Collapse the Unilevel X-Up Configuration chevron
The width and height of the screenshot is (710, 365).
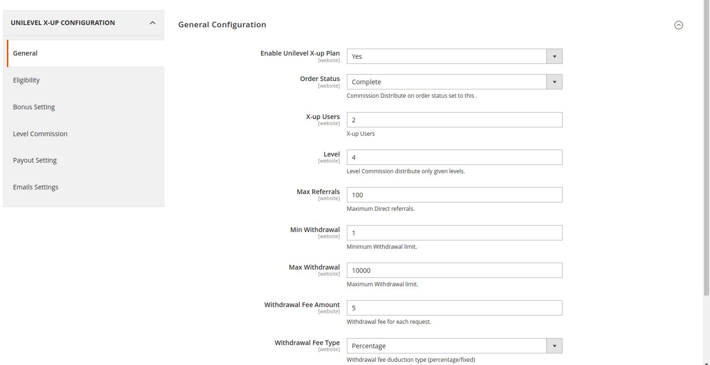click(153, 23)
